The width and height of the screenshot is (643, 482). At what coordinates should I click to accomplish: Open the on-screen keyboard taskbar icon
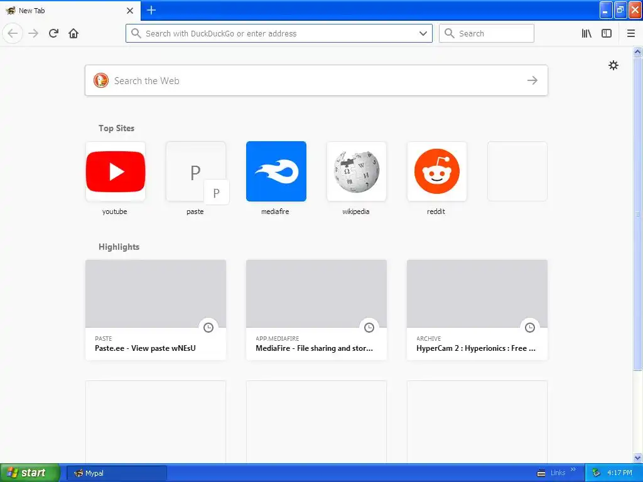(541, 473)
